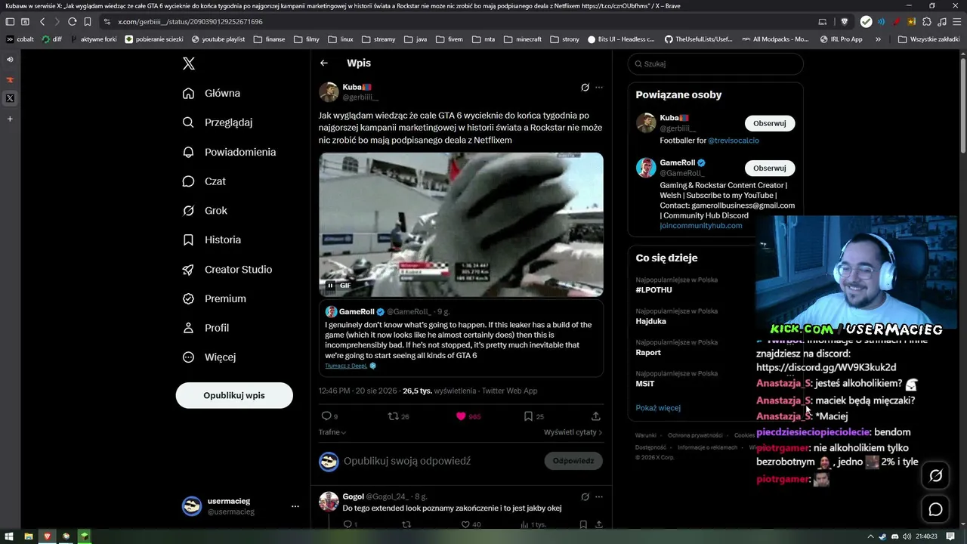967x544 pixels.
Task: Open Grok actions on Gogol's reply
Action: (x=585, y=496)
